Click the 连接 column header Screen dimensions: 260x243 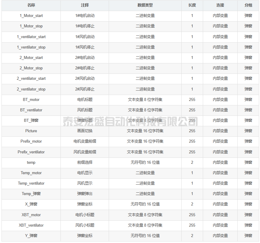(220, 5)
